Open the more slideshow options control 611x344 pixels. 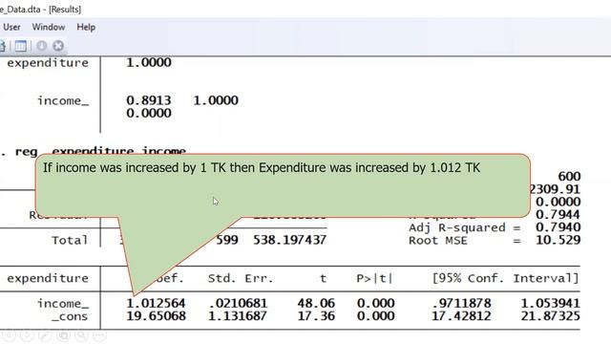[99, 334]
